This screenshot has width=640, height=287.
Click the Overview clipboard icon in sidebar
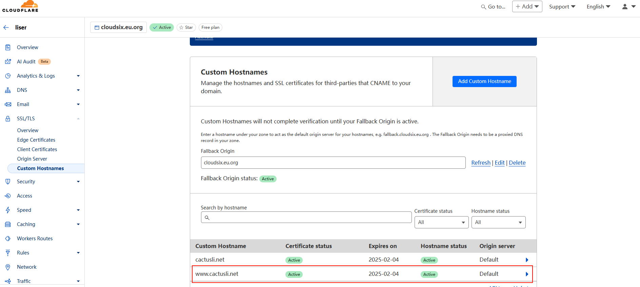(8, 47)
